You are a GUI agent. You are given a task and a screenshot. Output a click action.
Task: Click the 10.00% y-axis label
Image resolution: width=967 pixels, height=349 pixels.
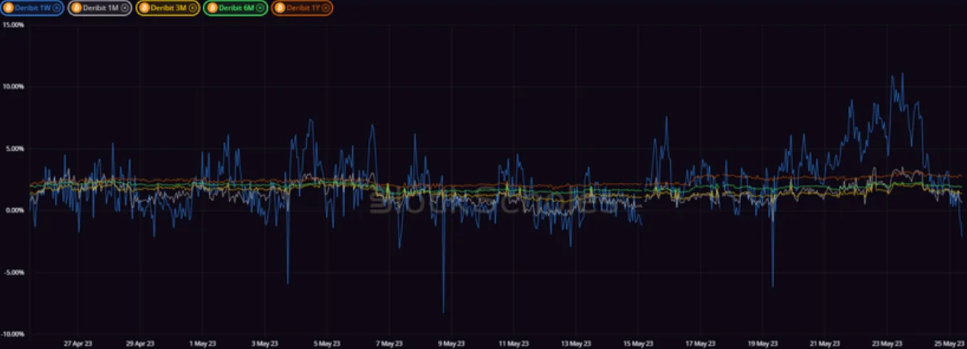pos(14,86)
